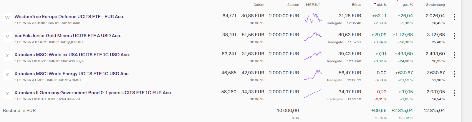The height and width of the screenshot is (122, 472).
Task: Click the seit Kauf column header
Action: pos(312,4)
